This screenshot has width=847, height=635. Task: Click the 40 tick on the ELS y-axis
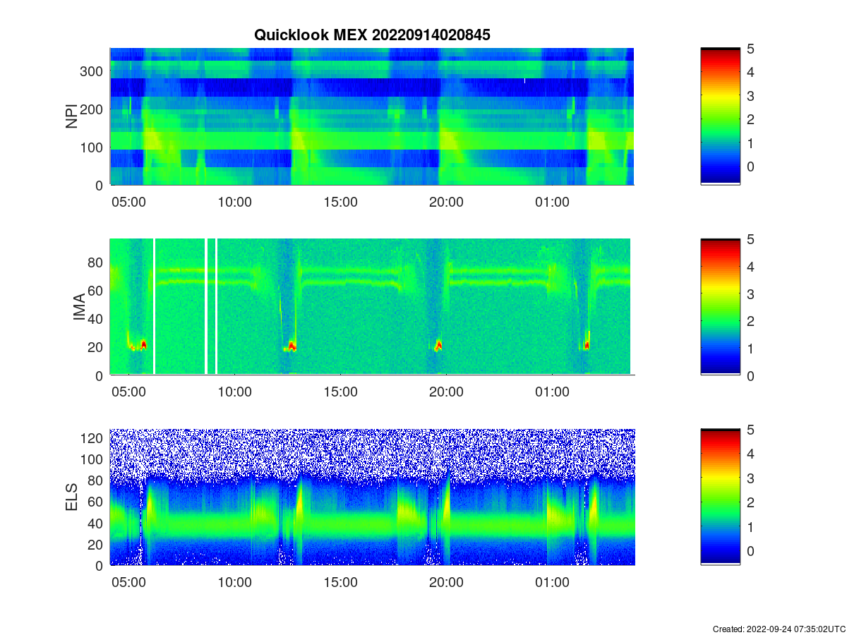coord(97,523)
